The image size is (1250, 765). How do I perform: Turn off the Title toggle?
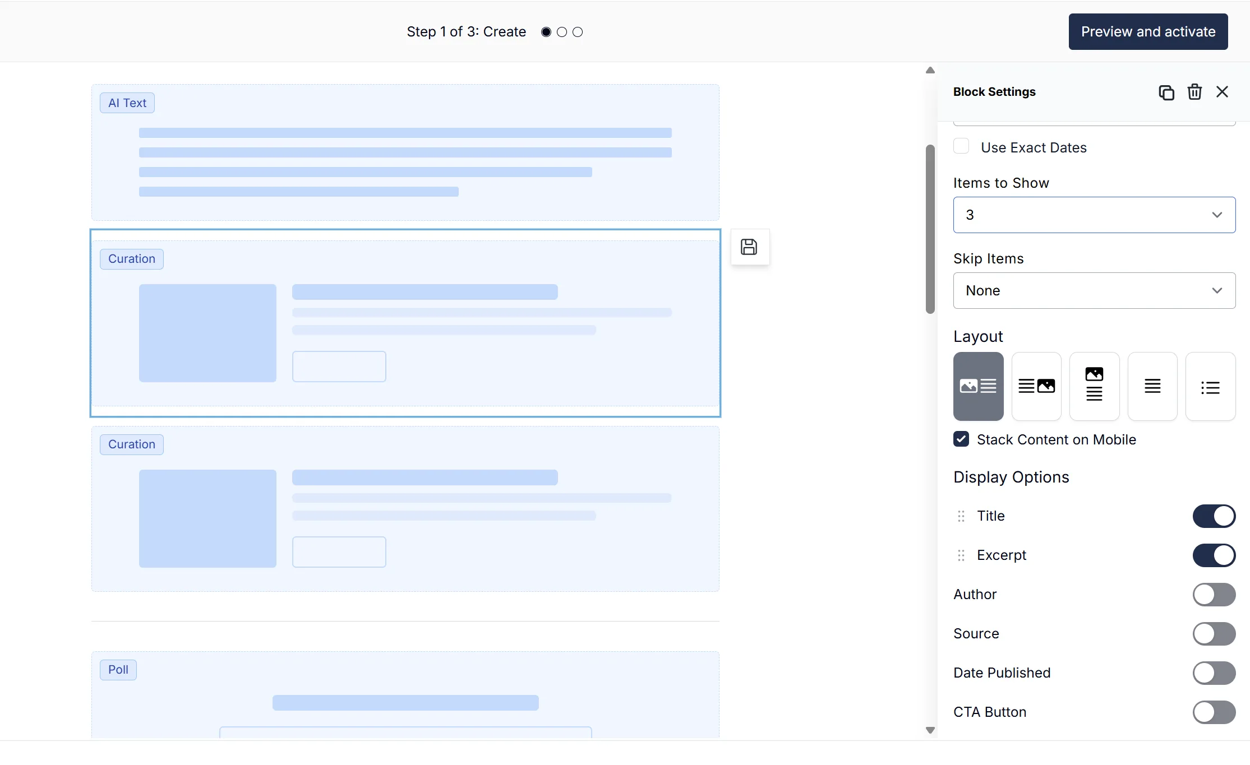[1214, 516]
